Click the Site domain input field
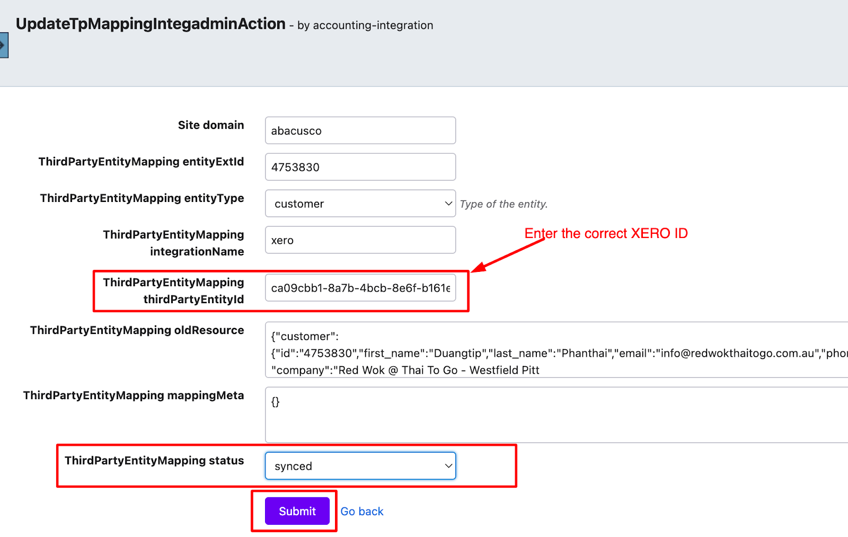This screenshot has height=537, width=848. click(360, 130)
